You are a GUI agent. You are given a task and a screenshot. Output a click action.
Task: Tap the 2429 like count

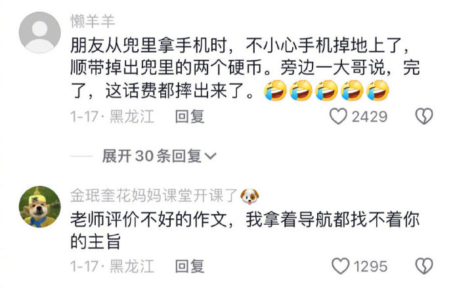pyautogui.click(x=370, y=117)
